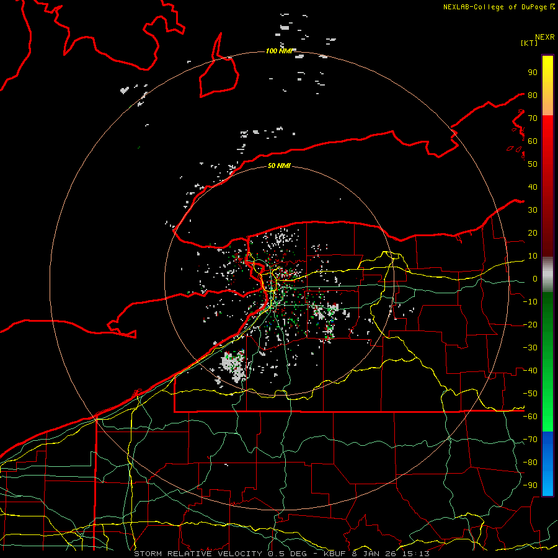The image size is (558, 558).
Task: Click the 50 label on velocity scale
Action: coord(533,164)
